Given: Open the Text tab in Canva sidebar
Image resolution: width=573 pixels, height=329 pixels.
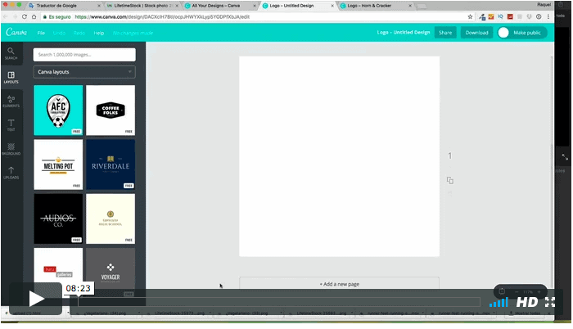Looking at the screenshot, I should coord(11,125).
